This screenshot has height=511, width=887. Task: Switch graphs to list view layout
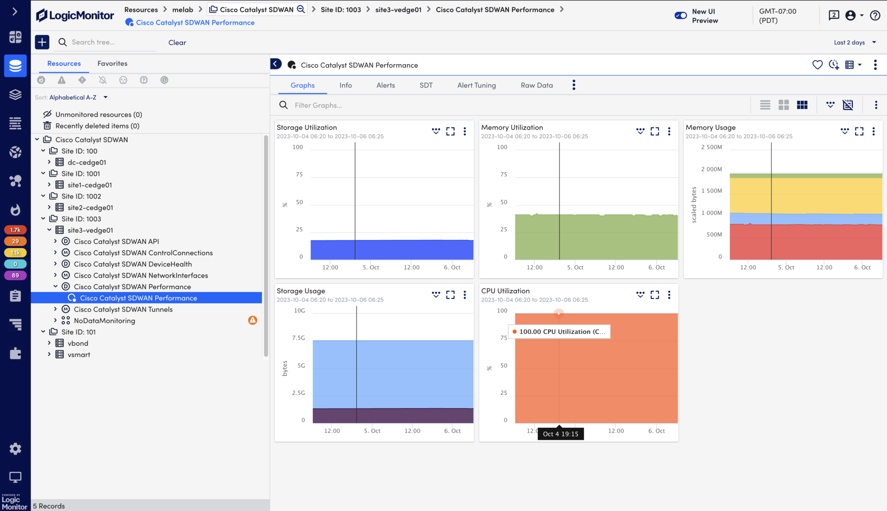(765, 105)
